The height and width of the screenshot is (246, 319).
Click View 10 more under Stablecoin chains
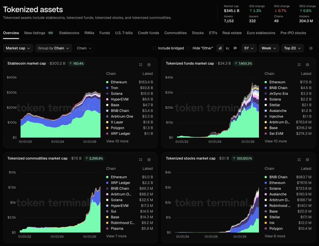[117, 141]
